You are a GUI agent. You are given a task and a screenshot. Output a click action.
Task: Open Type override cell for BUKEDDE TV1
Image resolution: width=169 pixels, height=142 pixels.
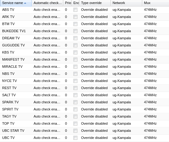(x=94, y=31)
